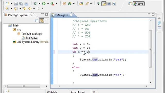Click the "yes" string in code
This screenshot has width=165, height=93.
(x=118, y=60)
